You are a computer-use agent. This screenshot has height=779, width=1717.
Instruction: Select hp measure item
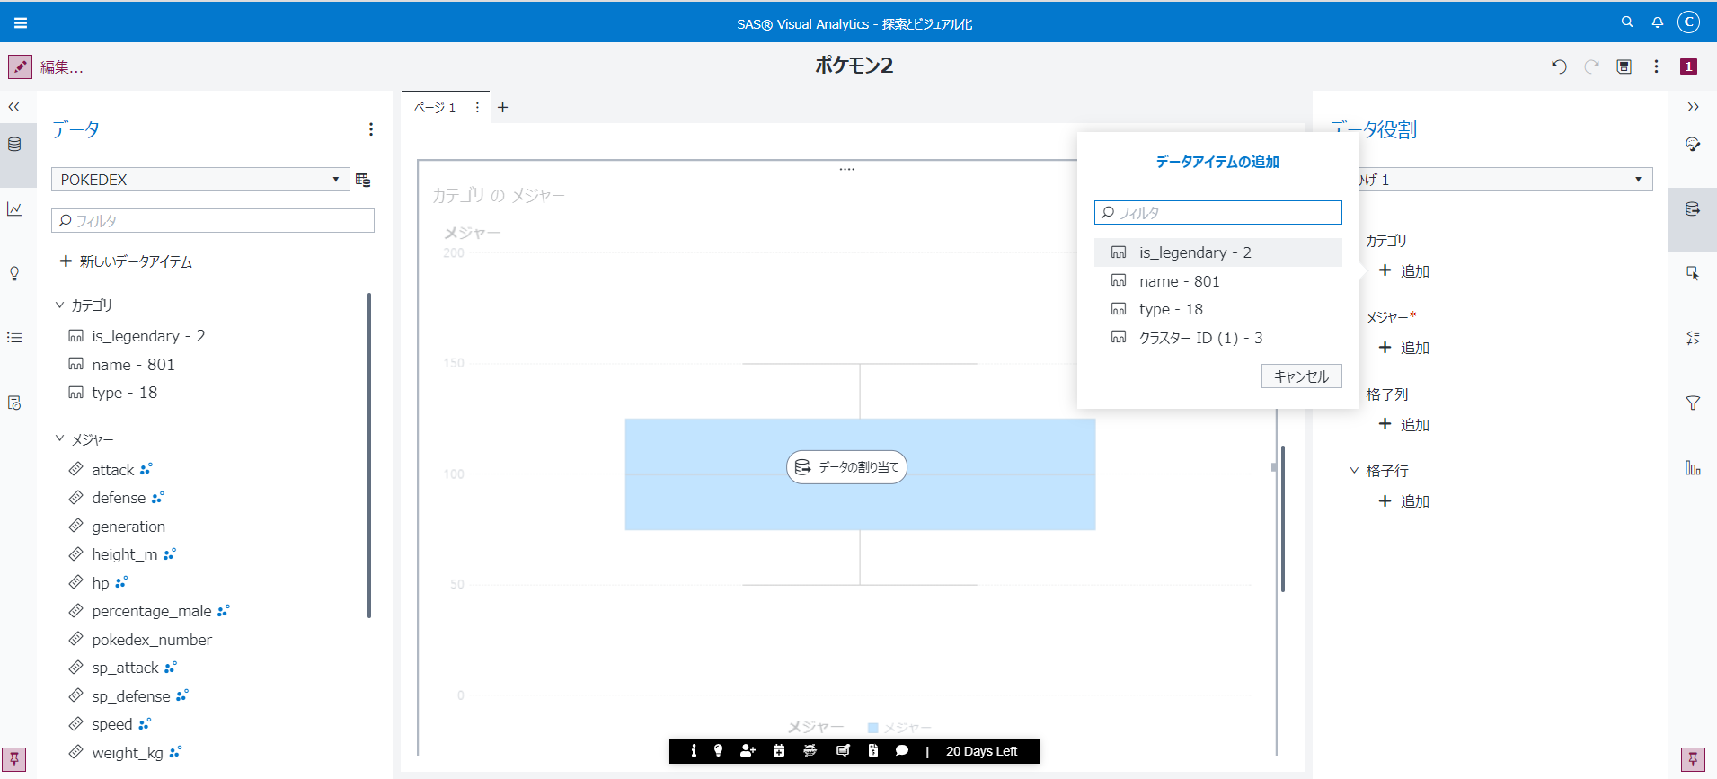[x=99, y=583]
